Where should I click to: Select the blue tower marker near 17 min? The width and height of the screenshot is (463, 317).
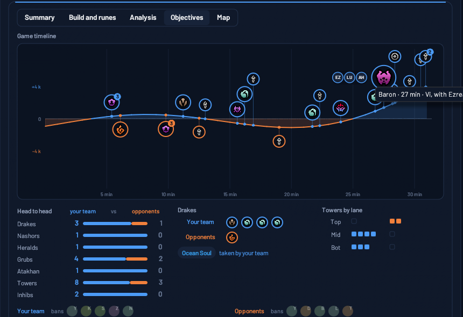coord(254,79)
